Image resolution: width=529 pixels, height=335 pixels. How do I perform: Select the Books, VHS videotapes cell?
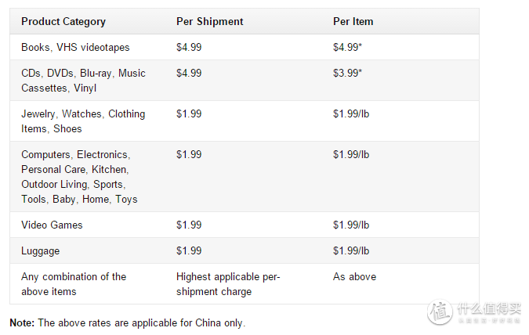pyautogui.click(x=75, y=47)
